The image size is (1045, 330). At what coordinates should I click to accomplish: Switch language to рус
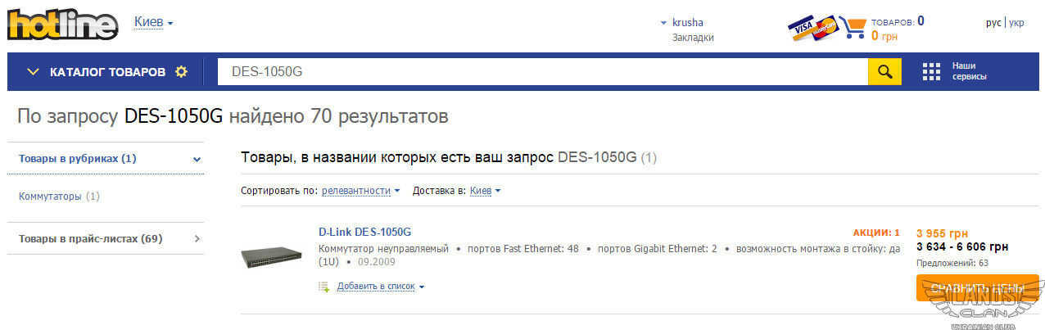pyautogui.click(x=993, y=23)
